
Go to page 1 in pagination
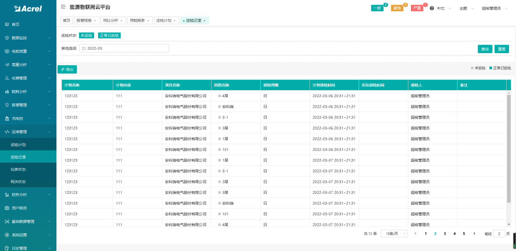click(x=426, y=233)
